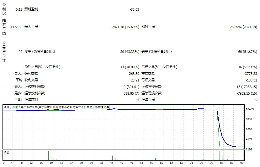Click the tallest lot bar near trade 82

(x=220, y=155)
